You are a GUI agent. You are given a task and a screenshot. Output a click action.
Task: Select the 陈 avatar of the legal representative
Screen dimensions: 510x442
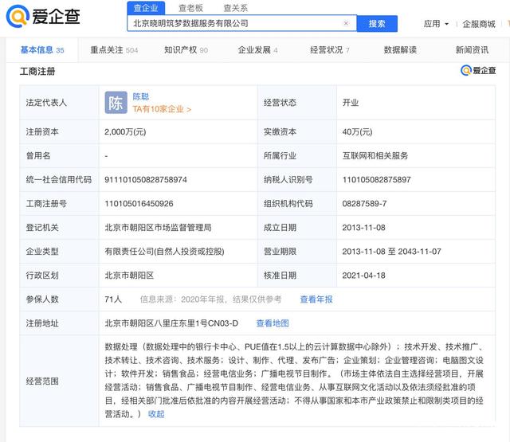(x=116, y=103)
